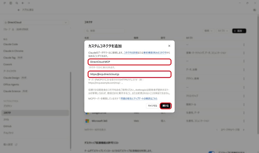This screenshot has height=153, width=259.
Task: Go back with title bar left arrow
Action: [x=23, y=3]
